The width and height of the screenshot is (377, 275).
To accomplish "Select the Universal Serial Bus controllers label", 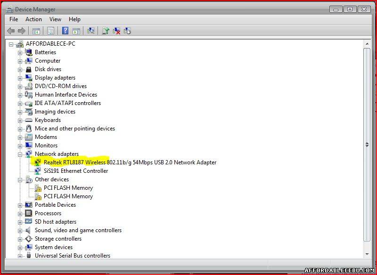I will [73, 256].
